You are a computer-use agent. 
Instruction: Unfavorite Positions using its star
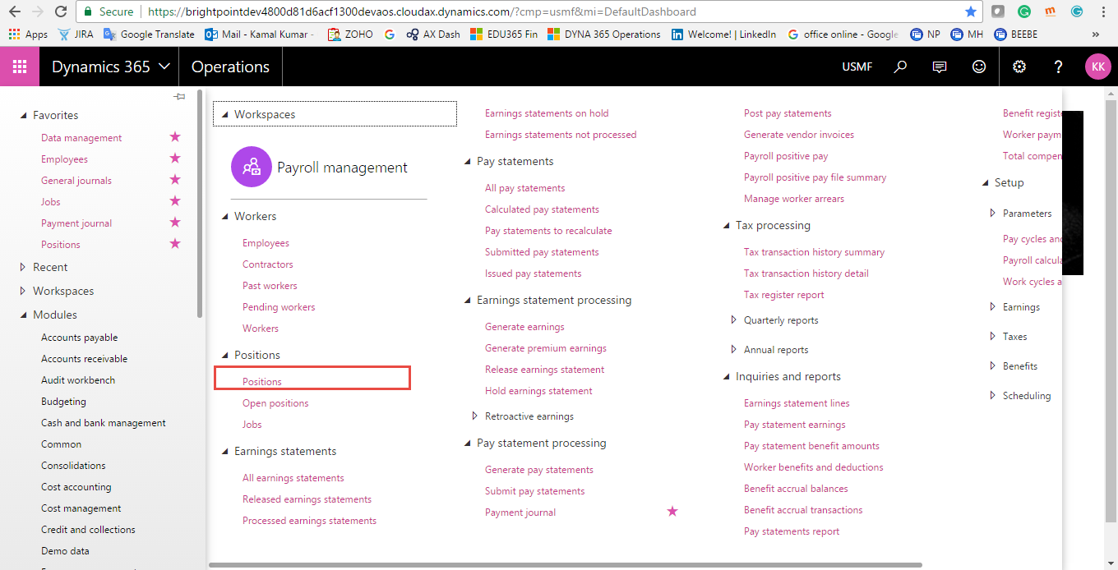pos(174,244)
